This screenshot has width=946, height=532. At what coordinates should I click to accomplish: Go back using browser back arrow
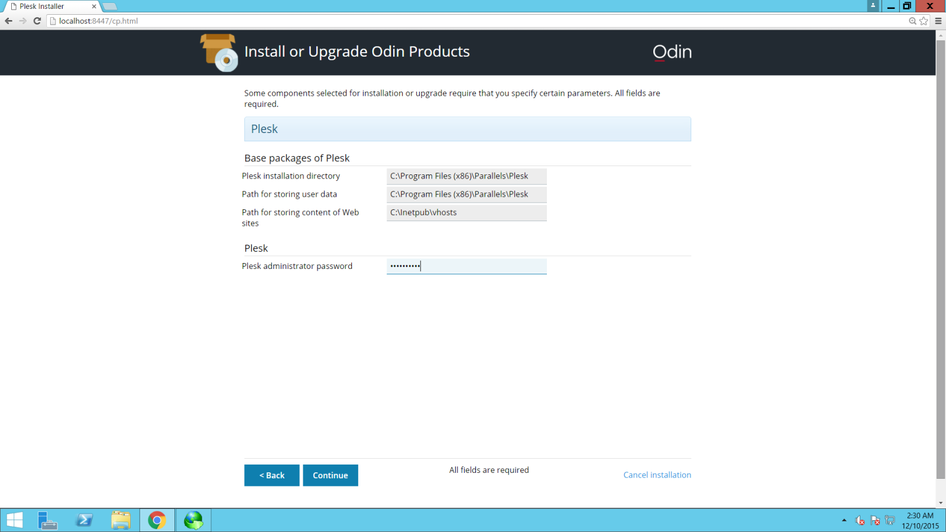point(8,21)
